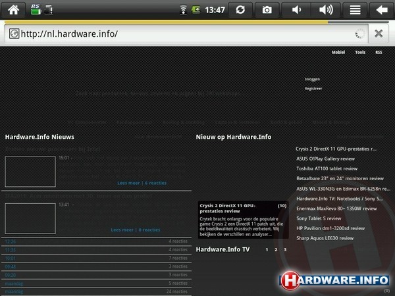The height and width of the screenshot is (296, 395).
Task: Open Hardware.Info TV: Notebooks / Sony link
Action: point(340,199)
